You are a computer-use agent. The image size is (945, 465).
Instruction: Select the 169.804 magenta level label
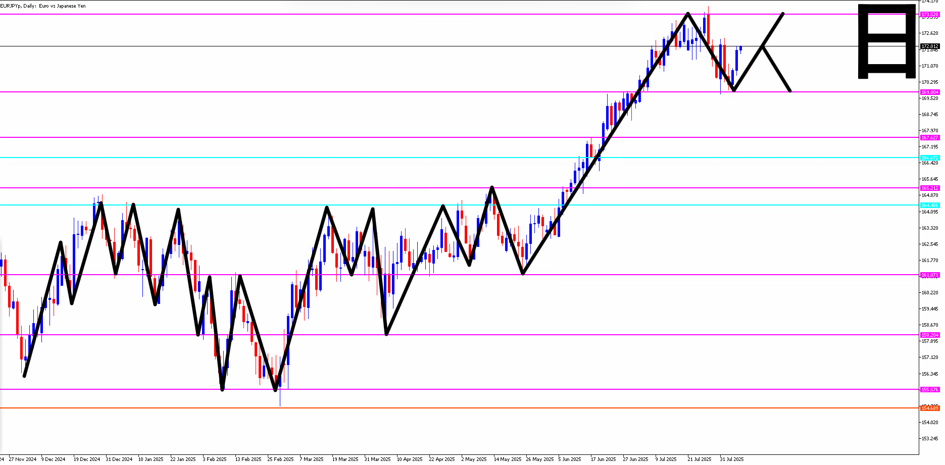pos(930,92)
